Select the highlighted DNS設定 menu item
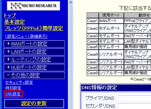Image resolution: width=151 pixels, height=109 pixels. click(x=13, y=94)
